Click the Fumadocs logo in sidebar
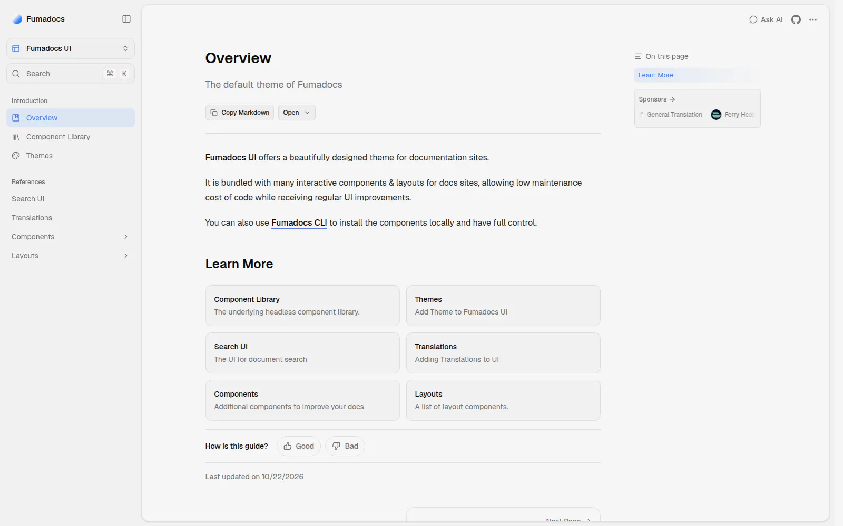The image size is (843, 526). coord(17,19)
